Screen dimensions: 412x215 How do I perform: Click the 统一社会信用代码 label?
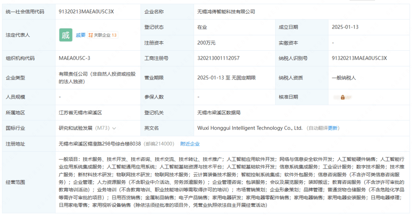point(25,11)
